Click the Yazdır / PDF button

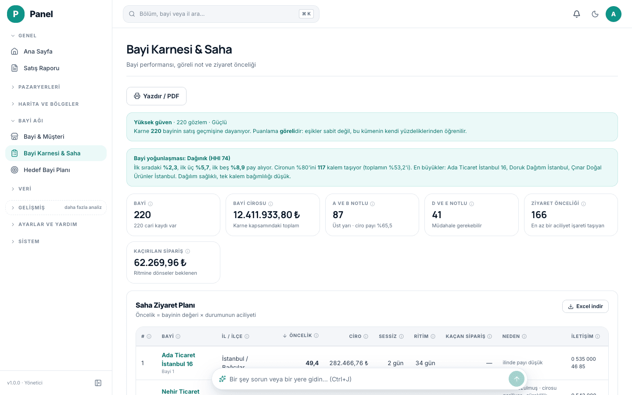coord(156,96)
